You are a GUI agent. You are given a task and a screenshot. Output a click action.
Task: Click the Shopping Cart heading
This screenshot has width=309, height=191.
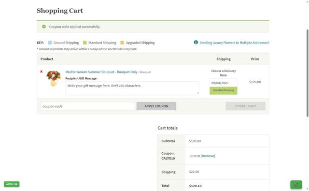point(60,11)
